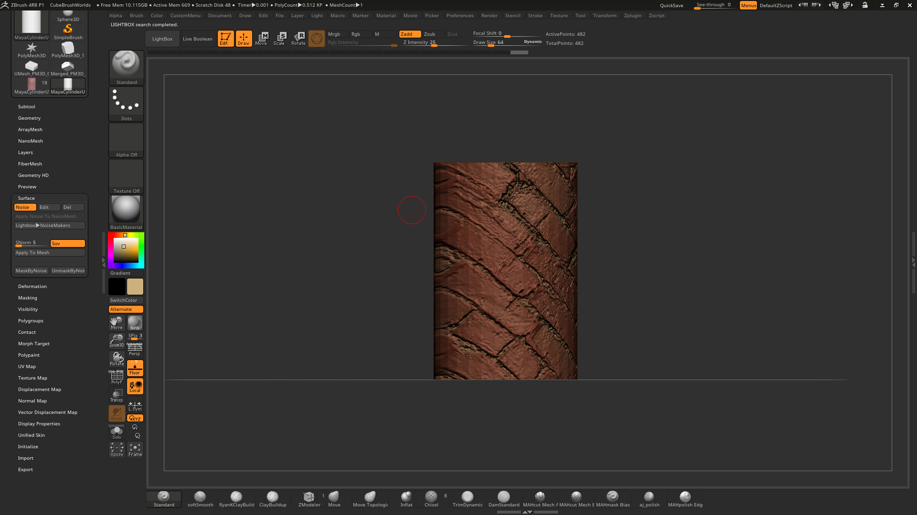This screenshot has width=917, height=515.
Task: Toggle Transp transparency mode
Action: click(x=117, y=395)
